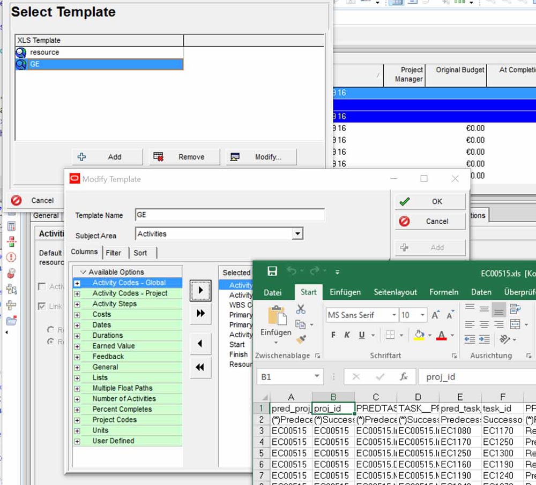
Task: Increase font size in Excel ribbon
Action: (x=436, y=315)
